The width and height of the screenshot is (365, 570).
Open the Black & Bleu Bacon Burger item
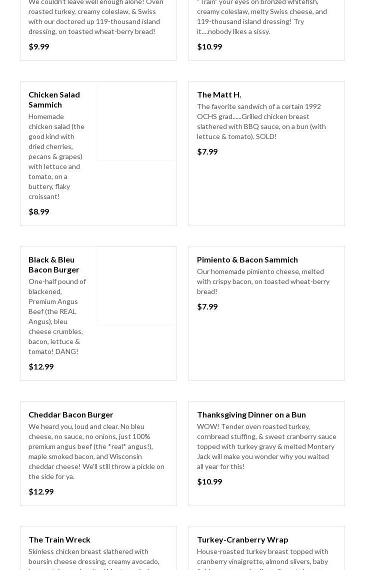[54, 264]
